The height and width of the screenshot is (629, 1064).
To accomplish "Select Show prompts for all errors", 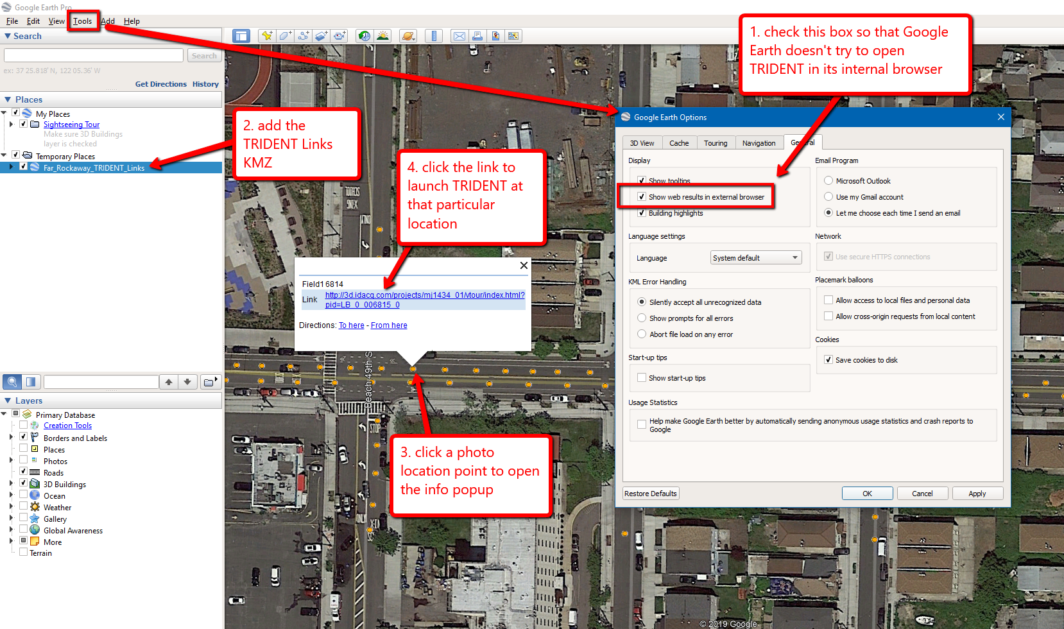I will [x=642, y=318].
